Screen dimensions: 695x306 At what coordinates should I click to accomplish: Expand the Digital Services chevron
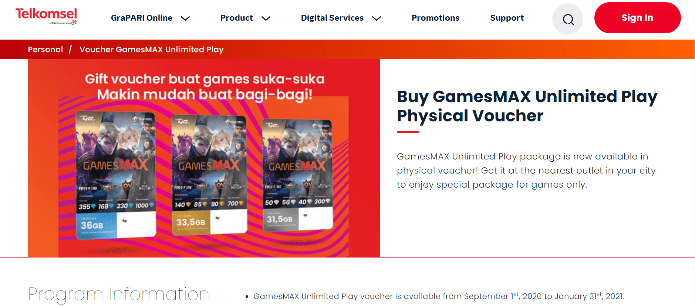pyautogui.click(x=377, y=19)
